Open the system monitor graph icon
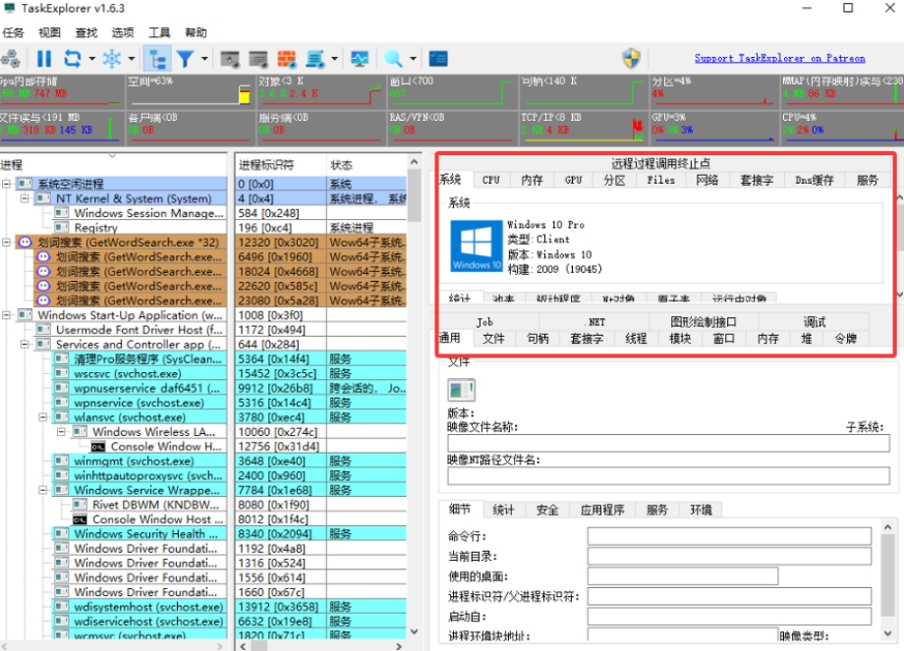Viewport: 904px width, 651px height. point(360,59)
